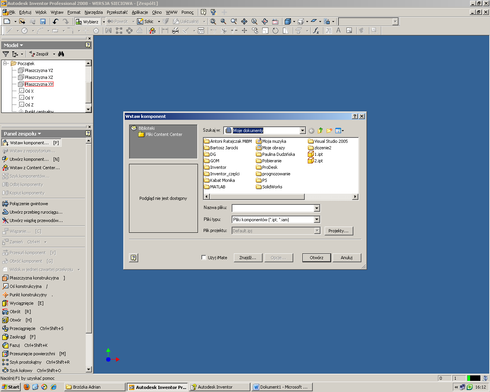Open the Panel zespołu header dropdown
490x392 pixels.
[x=22, y=134]
